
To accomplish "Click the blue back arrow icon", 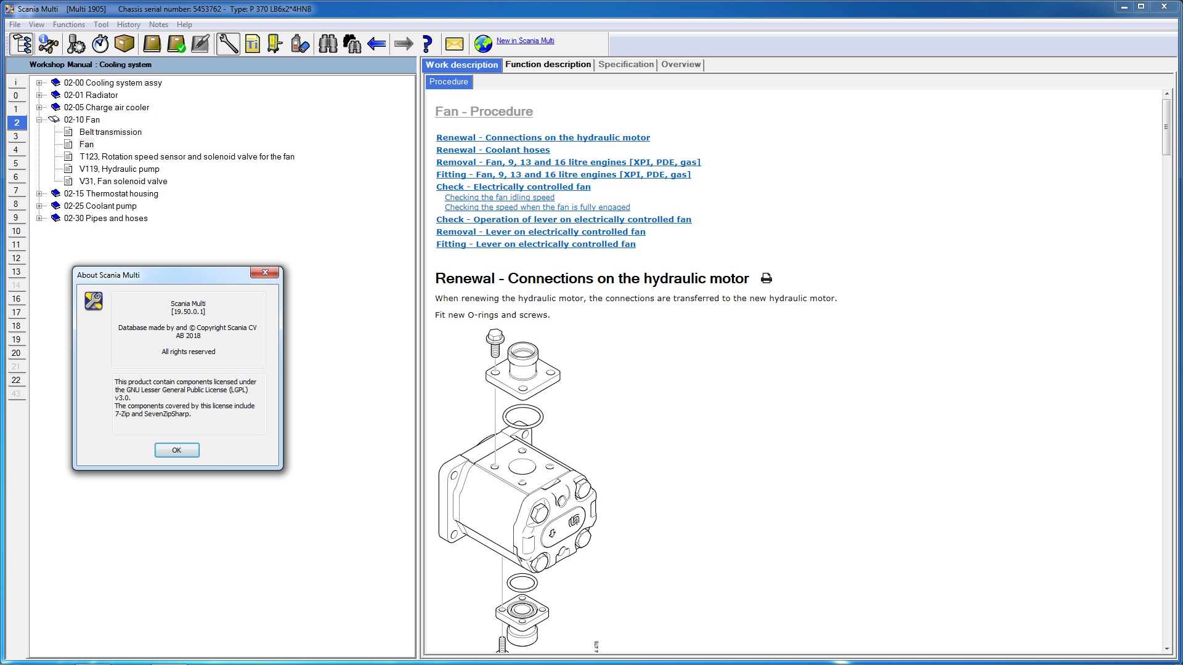I will (376, 44).
